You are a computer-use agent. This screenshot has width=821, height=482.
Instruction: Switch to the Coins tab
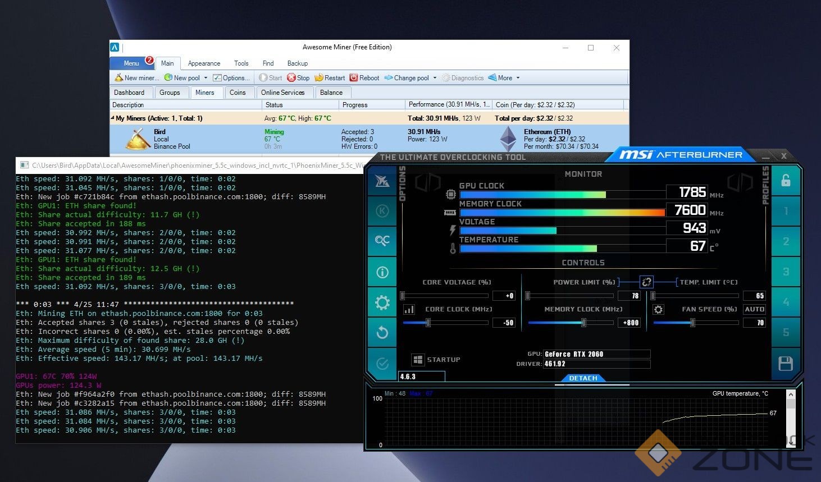tap(238, 93)
